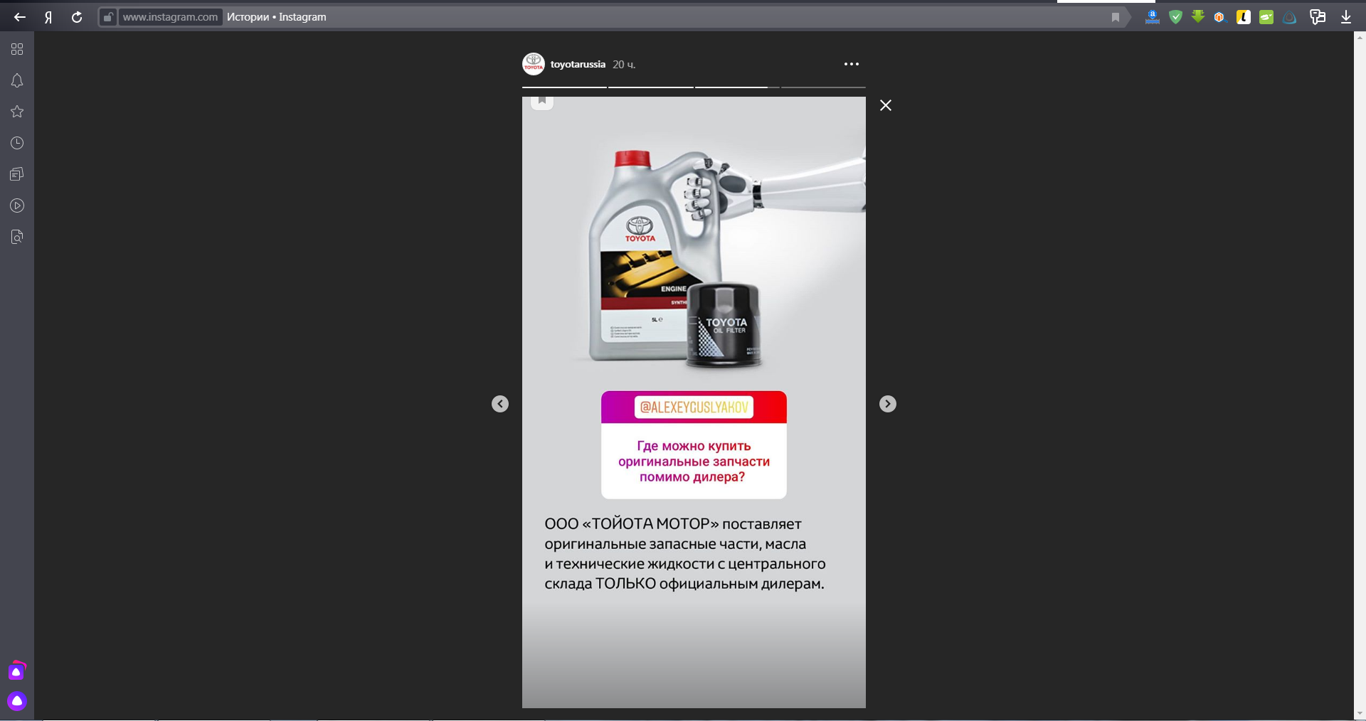
Task: Click the @ALEXEYGUSLYAHOV mention sticker
Action: click(x=694, y=407)
